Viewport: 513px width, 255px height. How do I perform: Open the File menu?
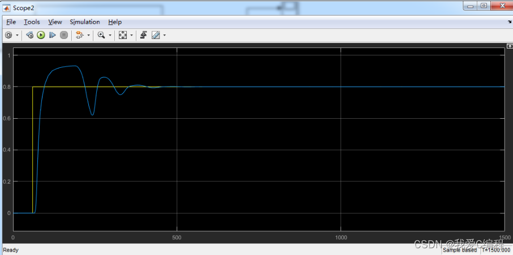tap(11, 22)
